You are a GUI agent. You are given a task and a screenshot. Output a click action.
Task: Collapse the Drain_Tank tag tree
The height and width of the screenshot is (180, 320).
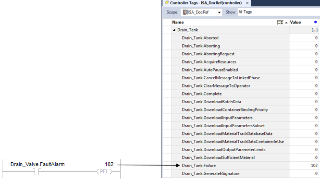[174, 30]
